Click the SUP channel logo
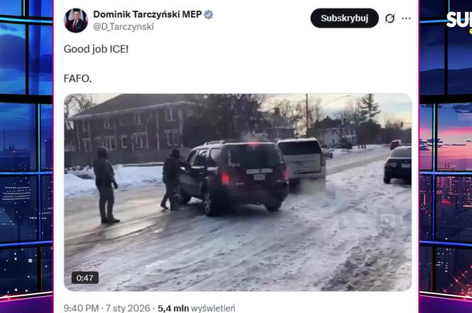The height and width of the screenshot is (313, 472). pos(459,21)
